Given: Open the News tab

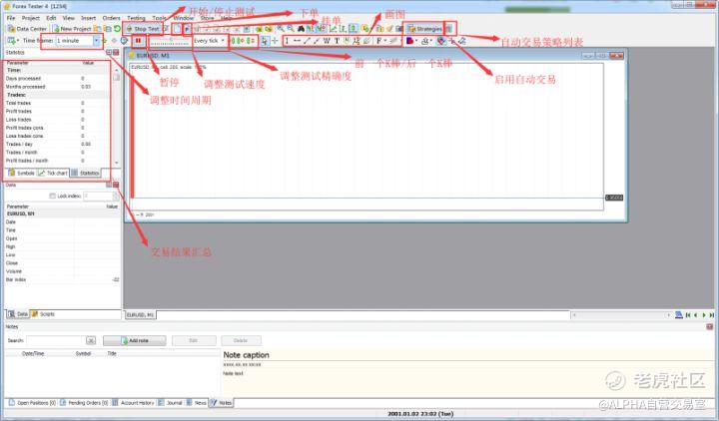Looking at the screenshot, I should coord(197,403).
